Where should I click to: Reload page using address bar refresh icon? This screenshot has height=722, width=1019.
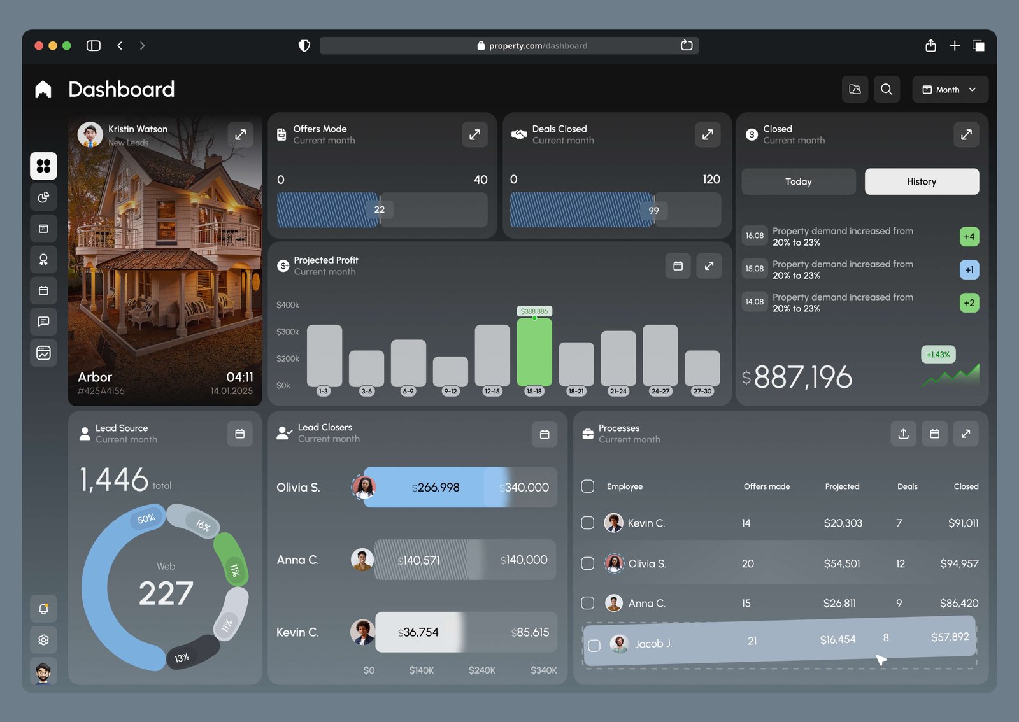point(687,45)
